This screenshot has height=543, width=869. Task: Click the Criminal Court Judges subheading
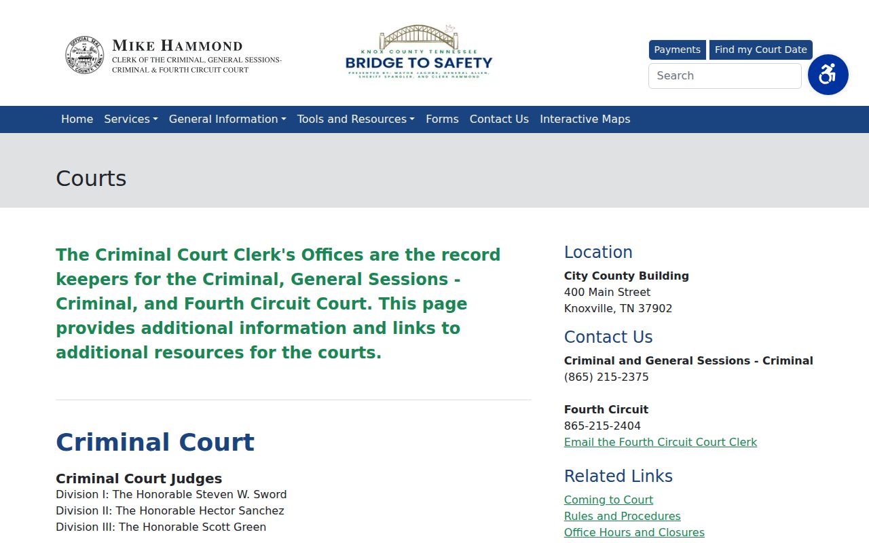tap(138, 479)
